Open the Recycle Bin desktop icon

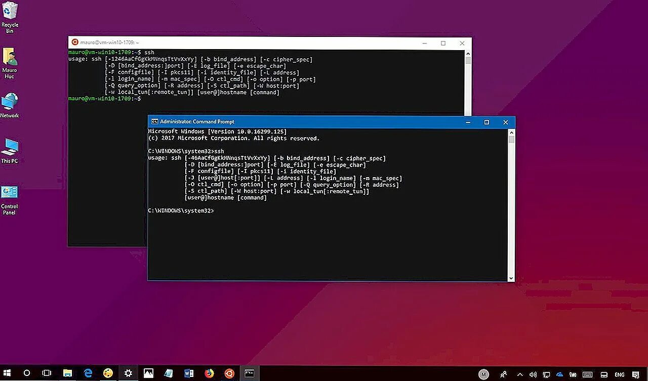(10, 18)
